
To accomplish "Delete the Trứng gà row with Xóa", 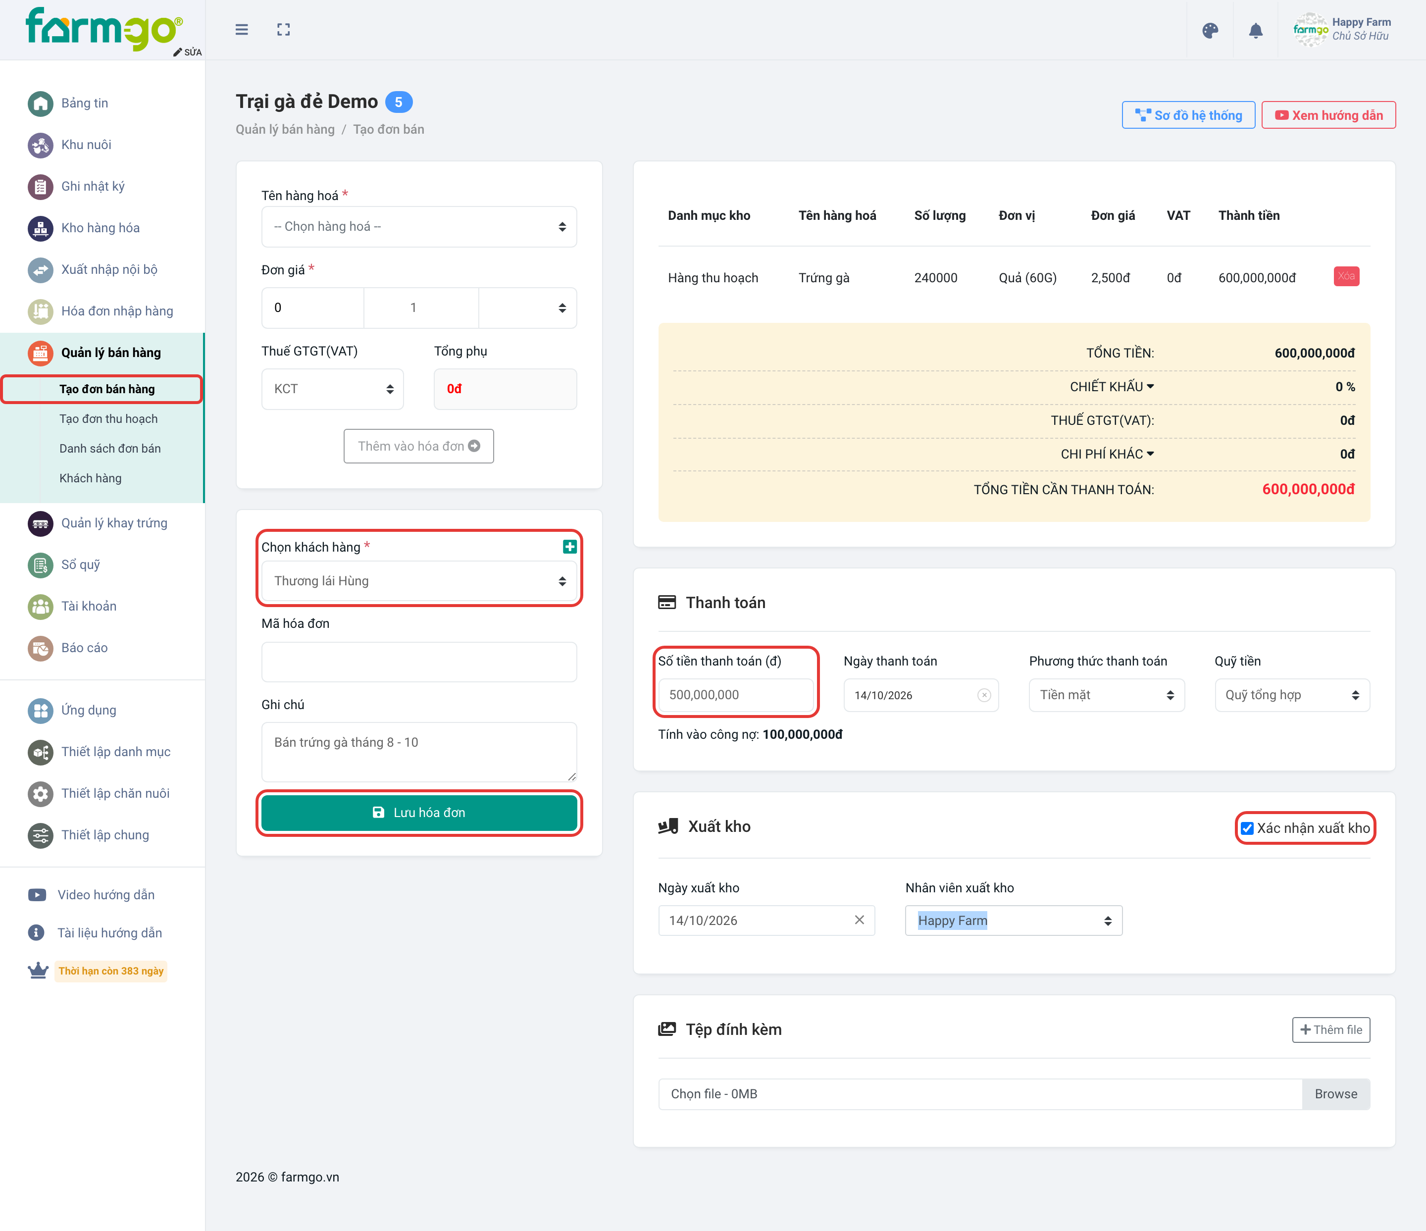I will (x=1346, y=277).
